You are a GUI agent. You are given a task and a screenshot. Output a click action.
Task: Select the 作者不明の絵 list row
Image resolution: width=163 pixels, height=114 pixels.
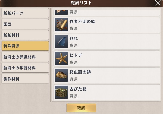[x=107, y=25]
